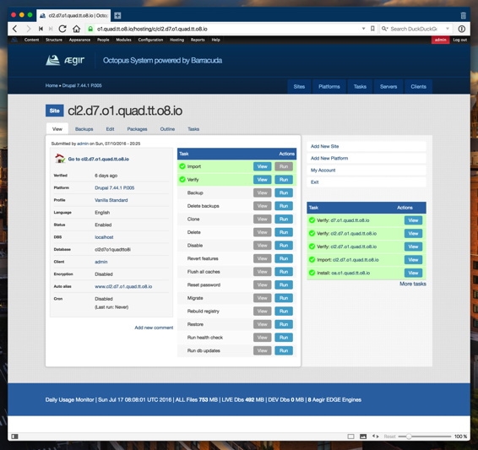Go to the Servers navigation tab
The width and height of the screenshot is (478, 450).
point(388,86)
